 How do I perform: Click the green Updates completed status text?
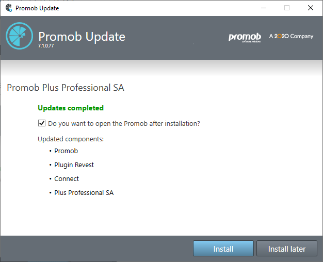71,108
